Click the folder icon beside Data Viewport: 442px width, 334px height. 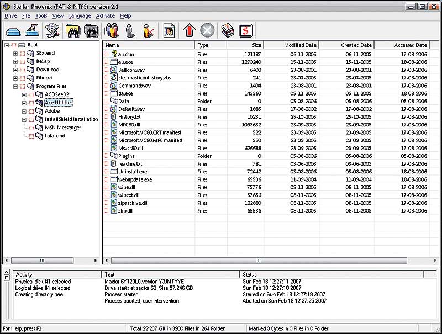point(114,101)
